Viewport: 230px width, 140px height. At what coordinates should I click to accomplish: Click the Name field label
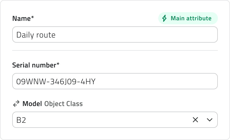[x=21, y=19]
